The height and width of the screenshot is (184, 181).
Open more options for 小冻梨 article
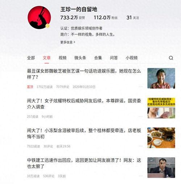tap(140, 146)
